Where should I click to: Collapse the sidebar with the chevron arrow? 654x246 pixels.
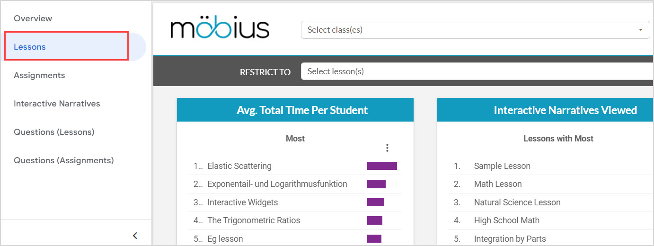tap(135, 236)
